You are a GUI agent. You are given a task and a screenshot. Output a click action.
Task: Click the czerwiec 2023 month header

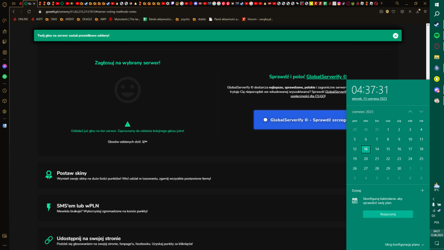[x=362, y=112]
